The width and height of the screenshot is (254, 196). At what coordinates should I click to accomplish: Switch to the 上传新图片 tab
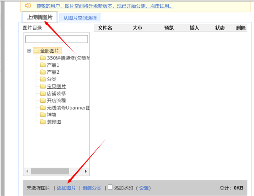pos(40,17)
